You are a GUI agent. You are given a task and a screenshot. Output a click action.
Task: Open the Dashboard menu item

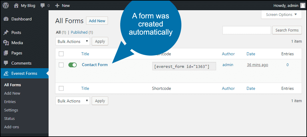click(24, 19)
